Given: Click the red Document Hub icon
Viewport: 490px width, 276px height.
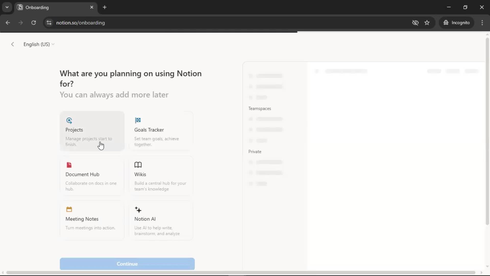Looking at the screenshot, I should coord(69,165).
